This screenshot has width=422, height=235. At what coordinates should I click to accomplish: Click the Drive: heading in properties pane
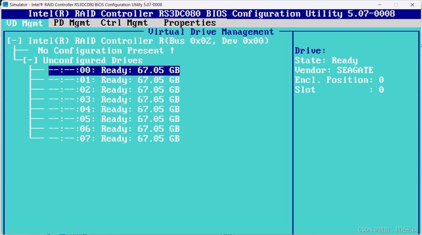tap(311, 51)
